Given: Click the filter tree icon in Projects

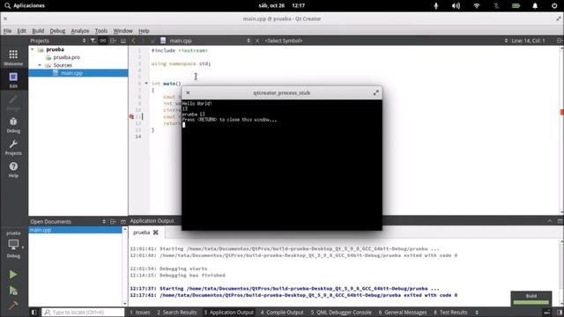Looking at the screenshot, I should tap(93, 41).
